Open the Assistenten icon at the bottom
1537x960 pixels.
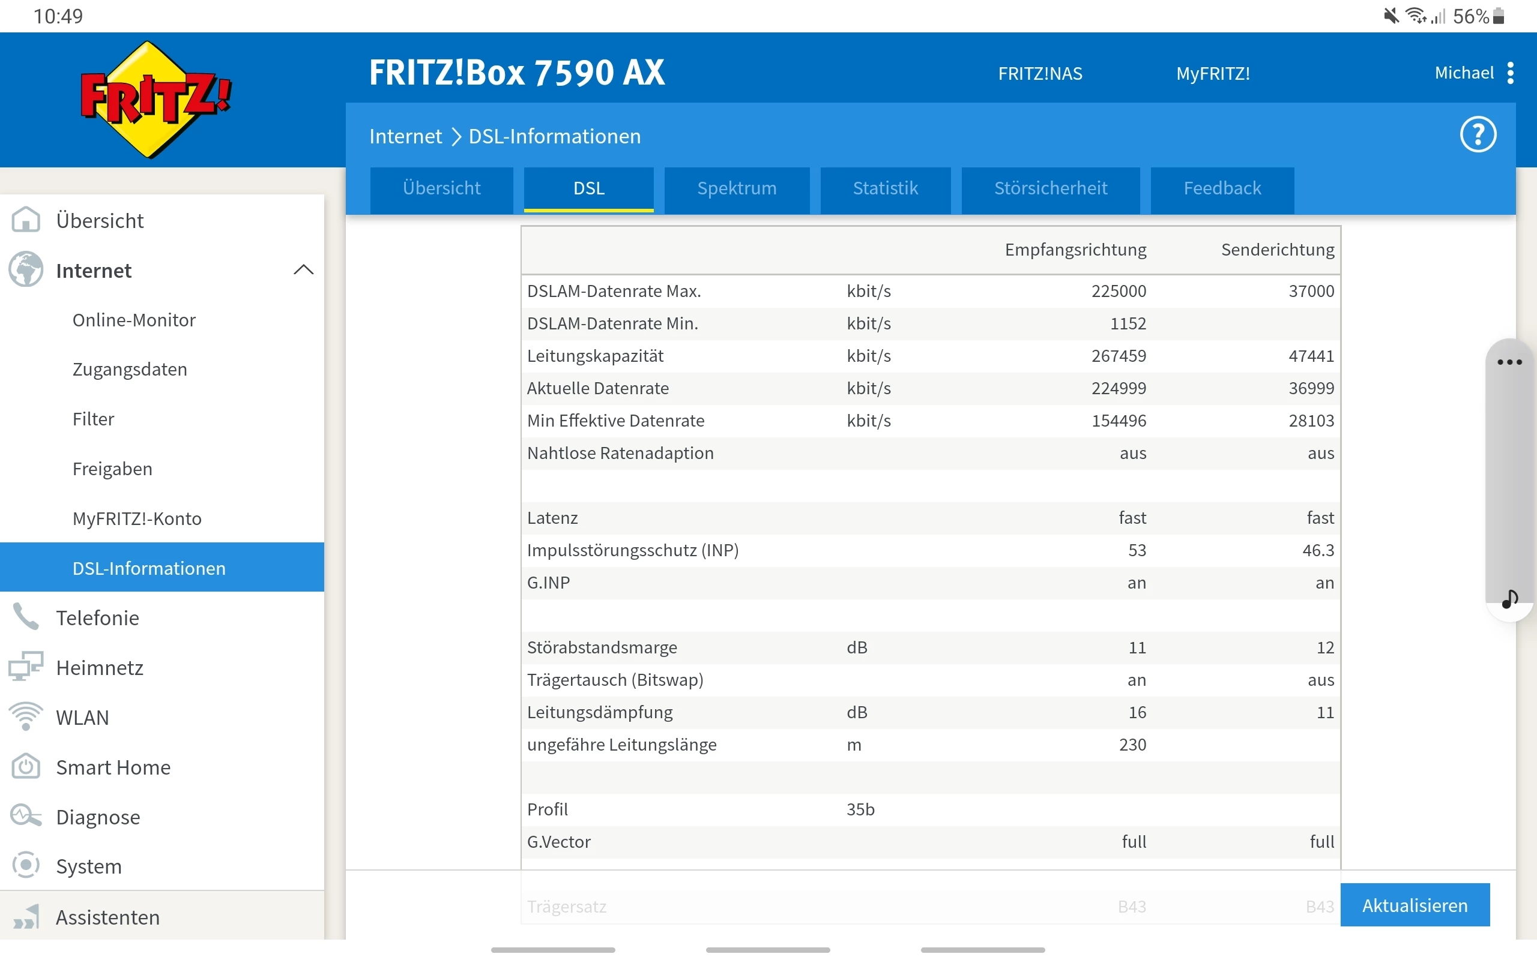25,917
